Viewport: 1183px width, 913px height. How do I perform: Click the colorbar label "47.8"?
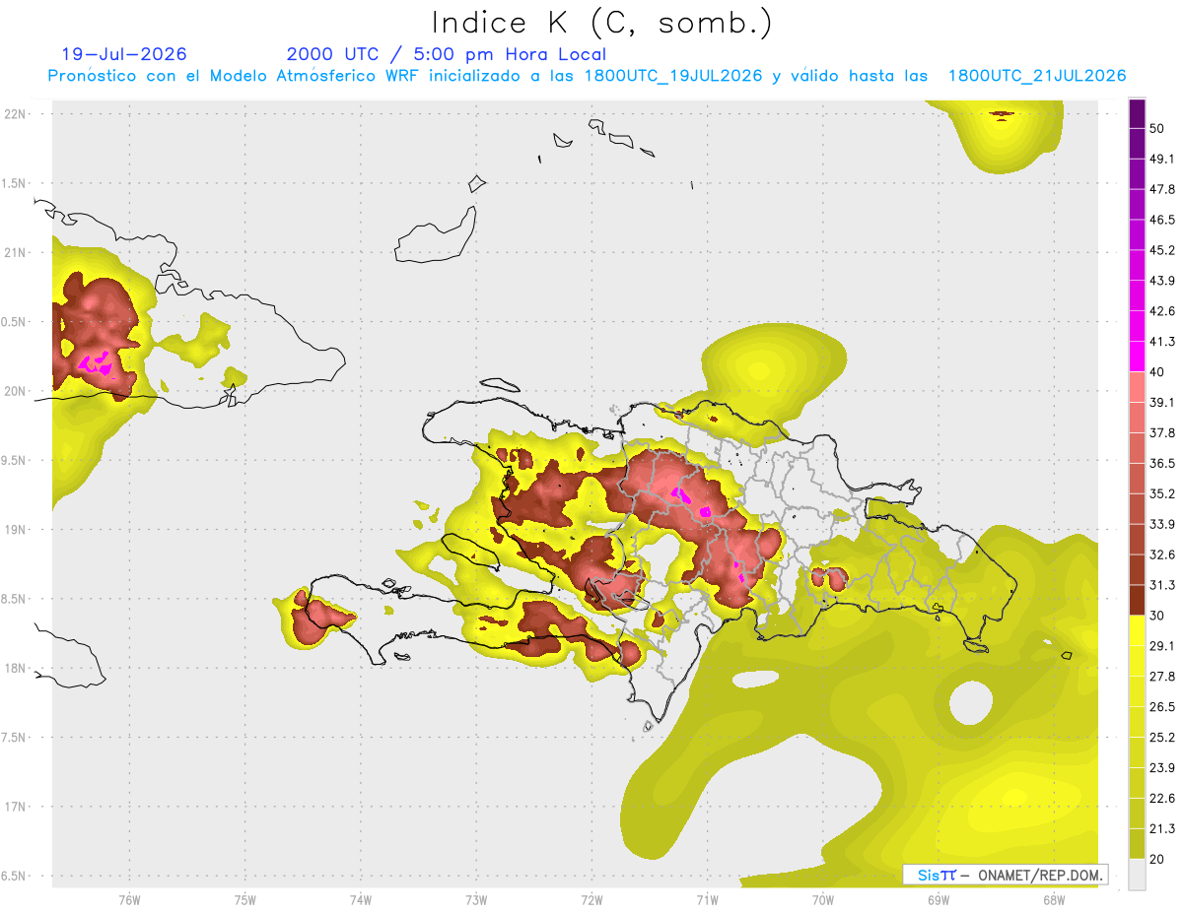pos(1162,189)
